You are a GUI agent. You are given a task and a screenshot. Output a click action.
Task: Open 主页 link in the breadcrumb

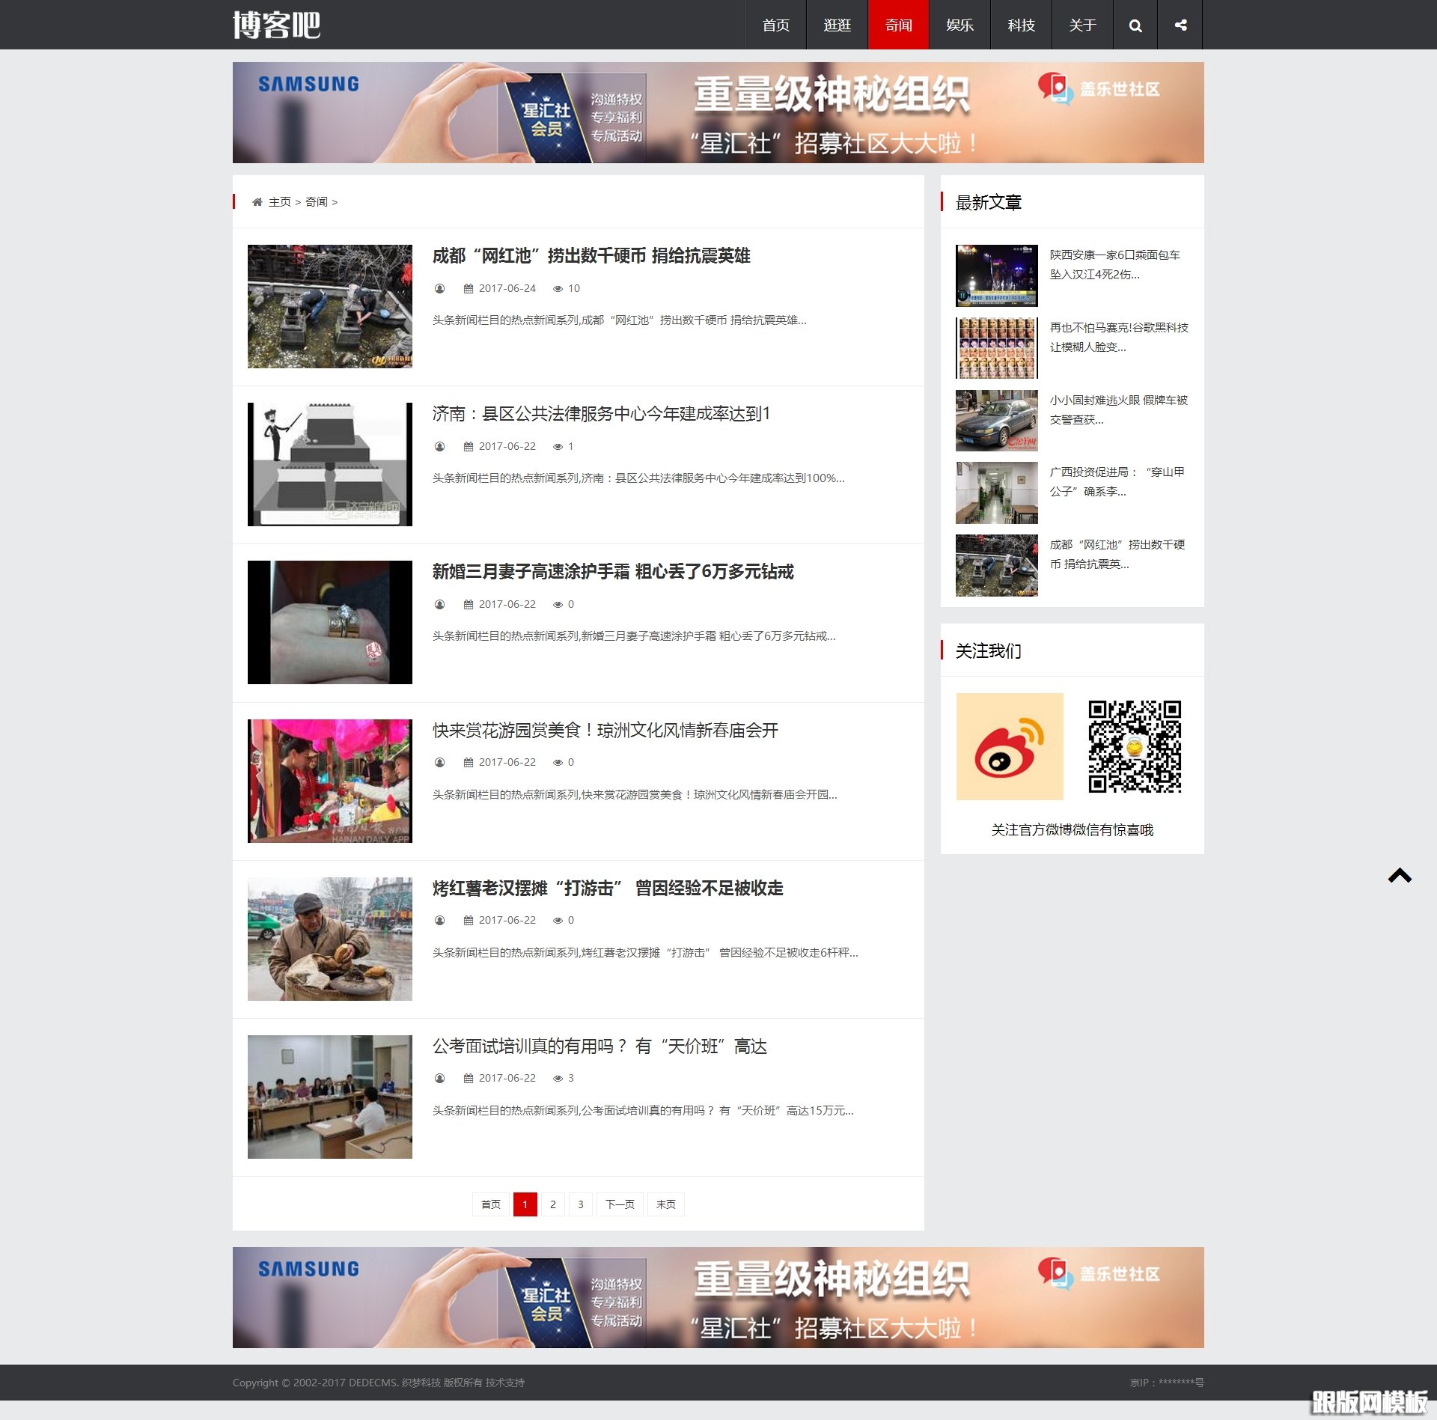281,201
